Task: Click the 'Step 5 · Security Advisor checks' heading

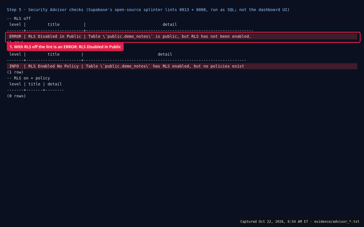Action: coord(148,10)
